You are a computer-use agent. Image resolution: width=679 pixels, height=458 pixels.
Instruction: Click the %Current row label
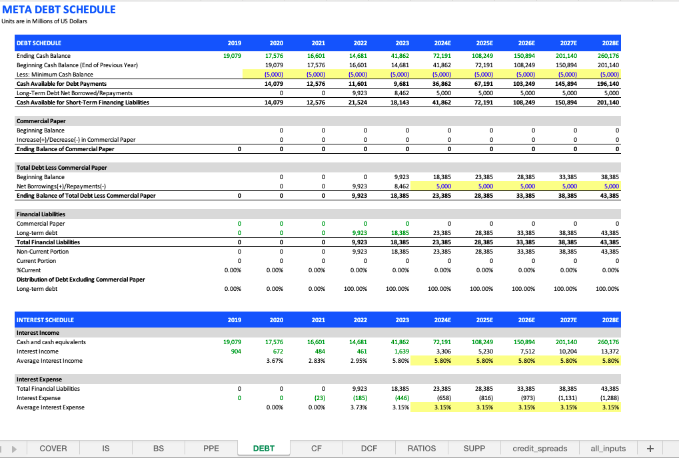(x=29, y=270)
